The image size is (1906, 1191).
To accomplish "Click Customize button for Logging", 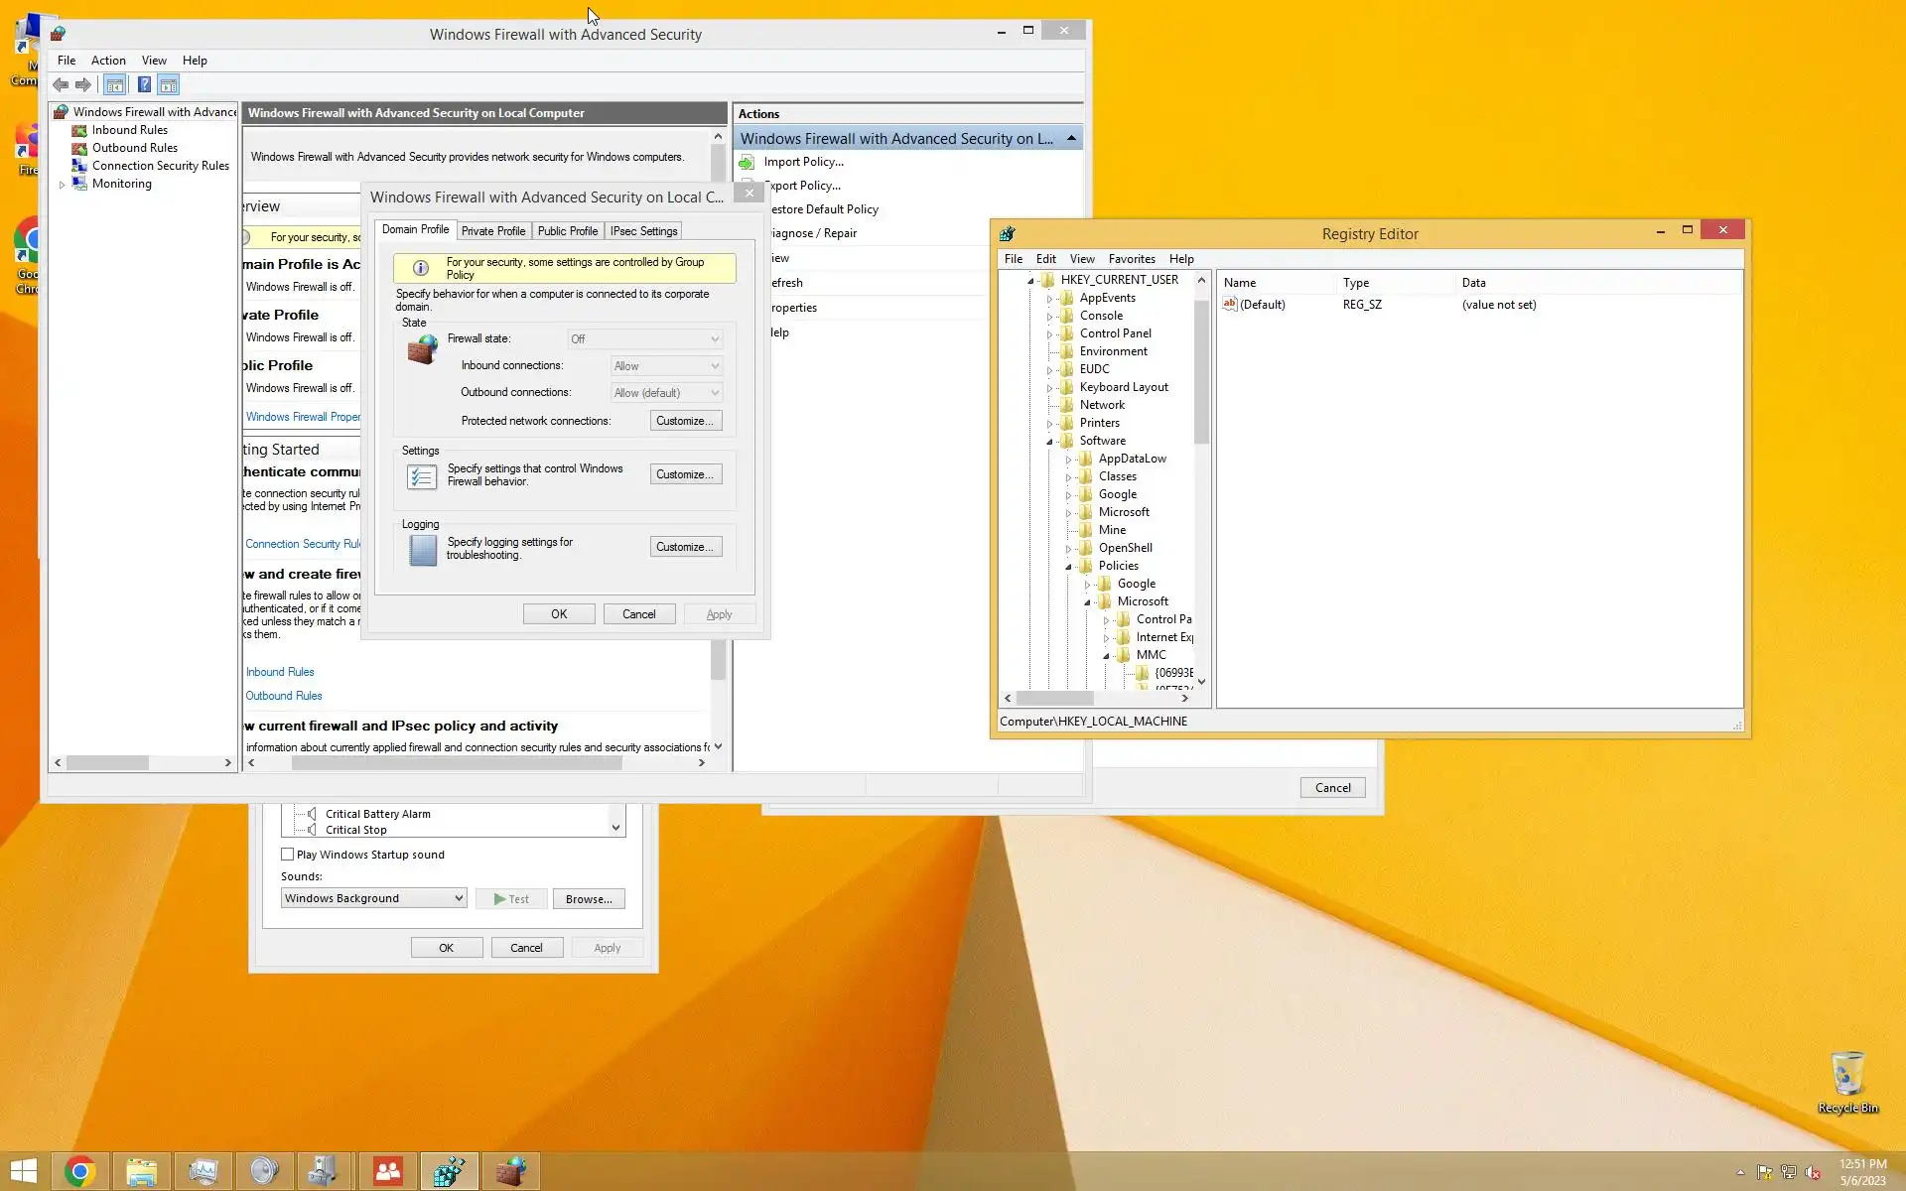I will coord(685,547).
